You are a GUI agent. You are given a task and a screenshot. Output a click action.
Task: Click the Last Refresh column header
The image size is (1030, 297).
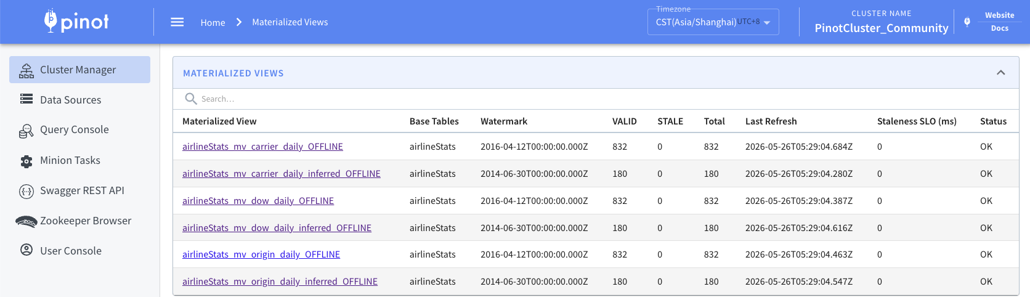click(771, 121)
